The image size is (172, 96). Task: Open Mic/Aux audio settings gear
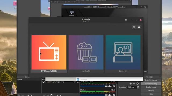[114, 95]
